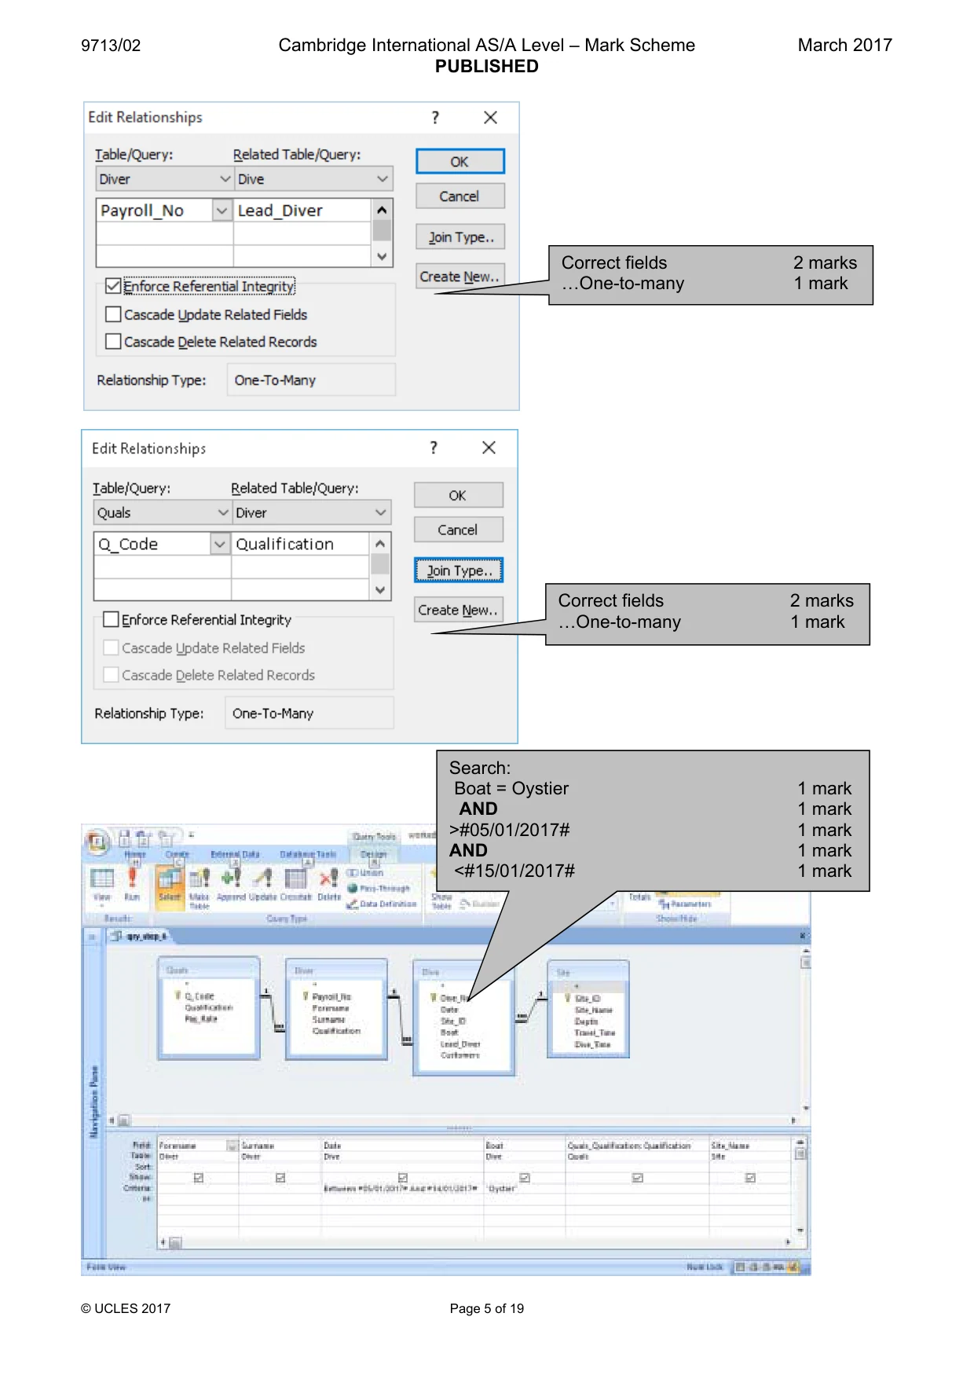
Task: Click help question mark in first Edit Relationships dialog
Action: 435,118
